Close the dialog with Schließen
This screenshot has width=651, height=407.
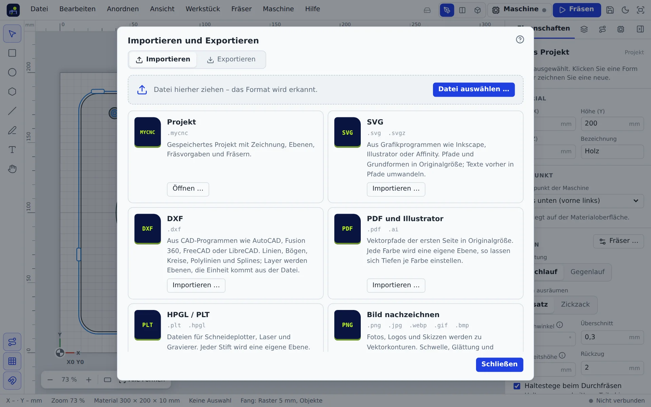499,365
